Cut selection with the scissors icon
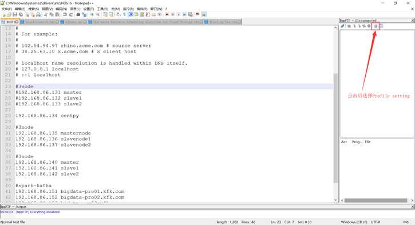The width and height of the screenshot is (415, 225). [x=46, y=14]
